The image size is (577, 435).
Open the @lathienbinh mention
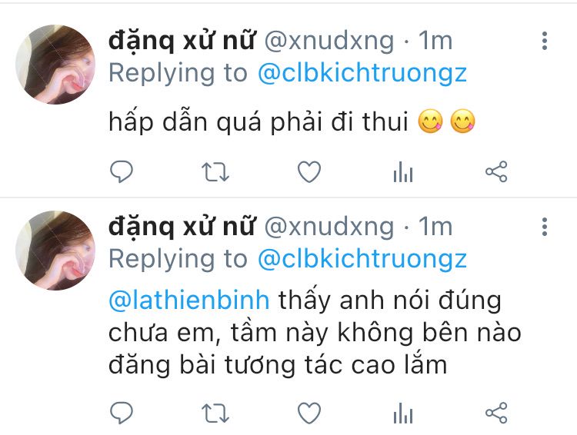(189, 301)
